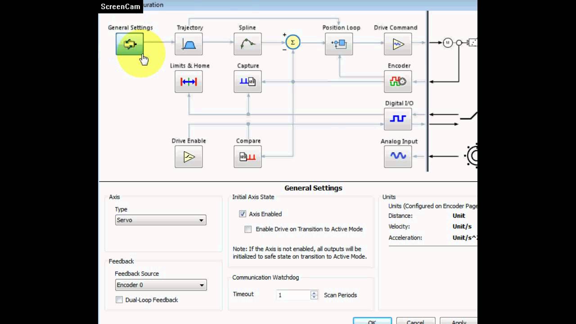Click the Position Loop label text

point(341,27)
